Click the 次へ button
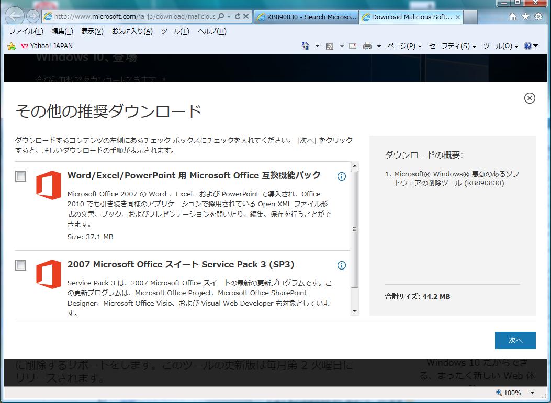The width and height of the screenshot is (551, 403). (515, 340)
